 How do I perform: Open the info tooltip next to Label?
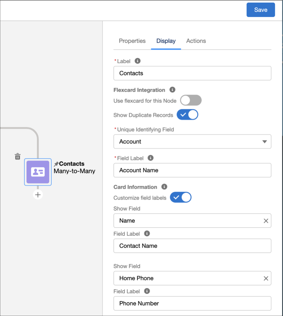(137, 61)
